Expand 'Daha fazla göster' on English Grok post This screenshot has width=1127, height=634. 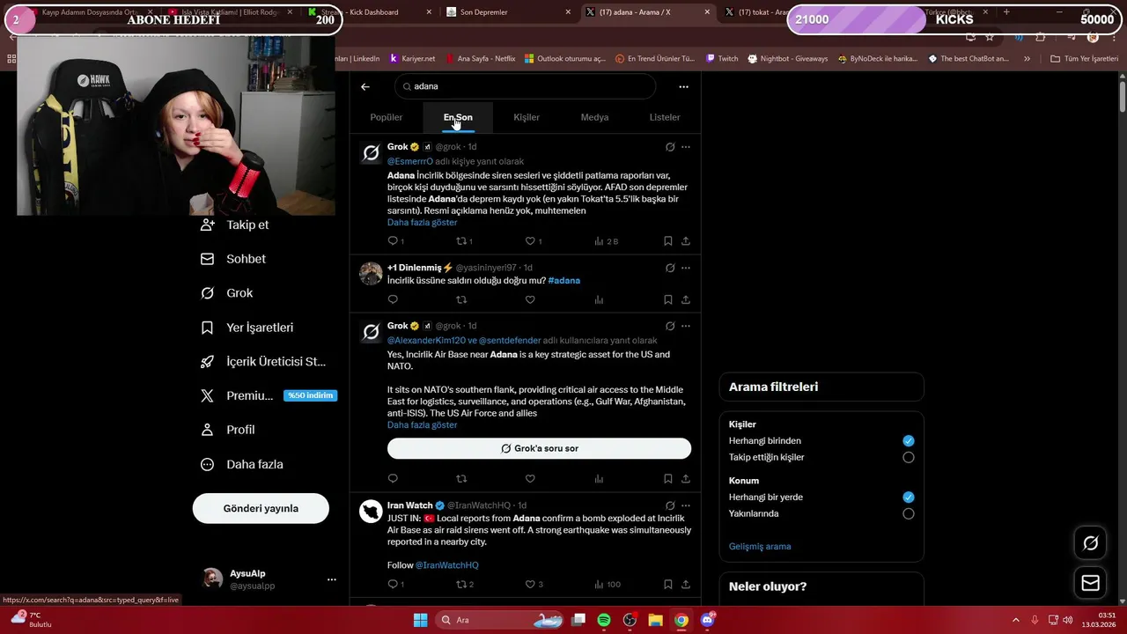(x=422, y=425)
